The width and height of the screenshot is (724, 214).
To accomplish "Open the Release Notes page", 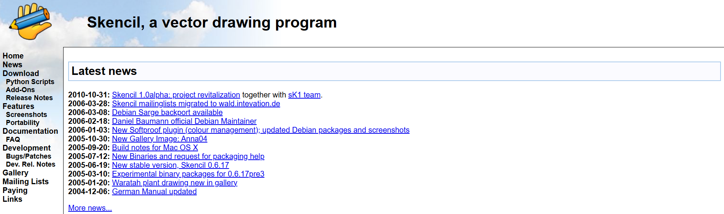I will pyautogui.click(x=29, y=98).
